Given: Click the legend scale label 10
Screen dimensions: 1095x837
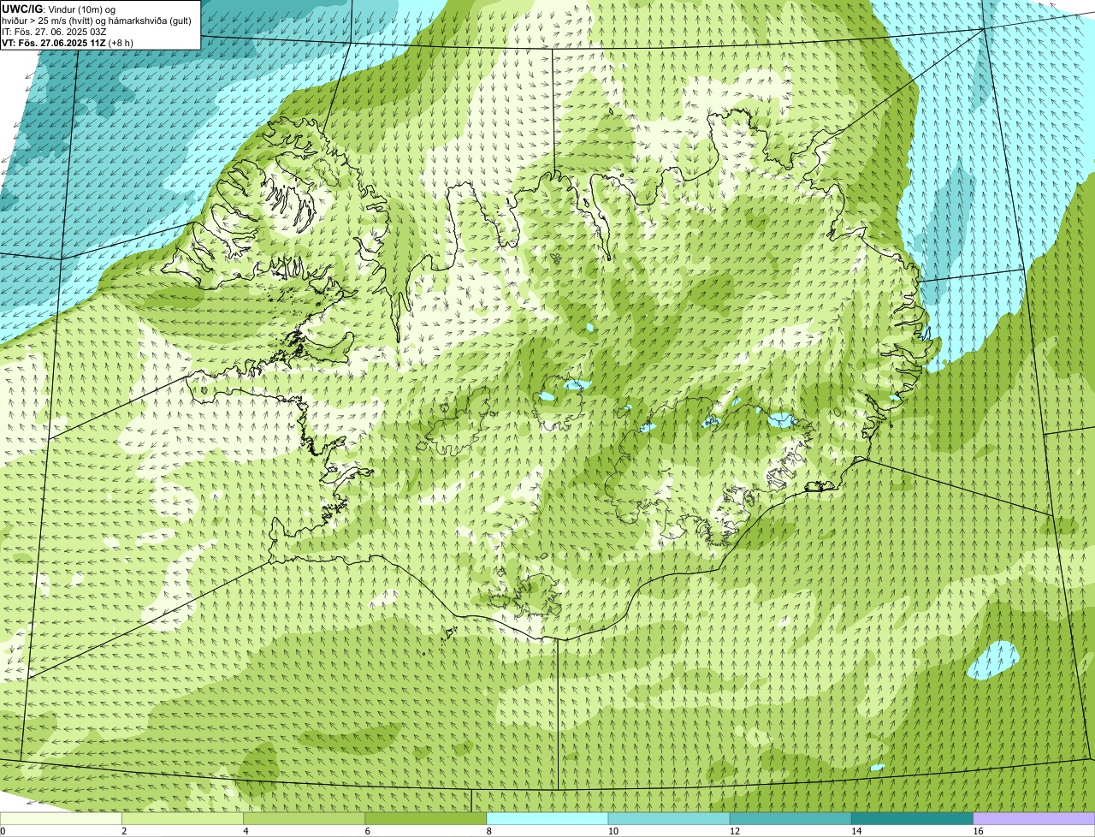Looking at the screenshot, I should [x=613, y=831].
